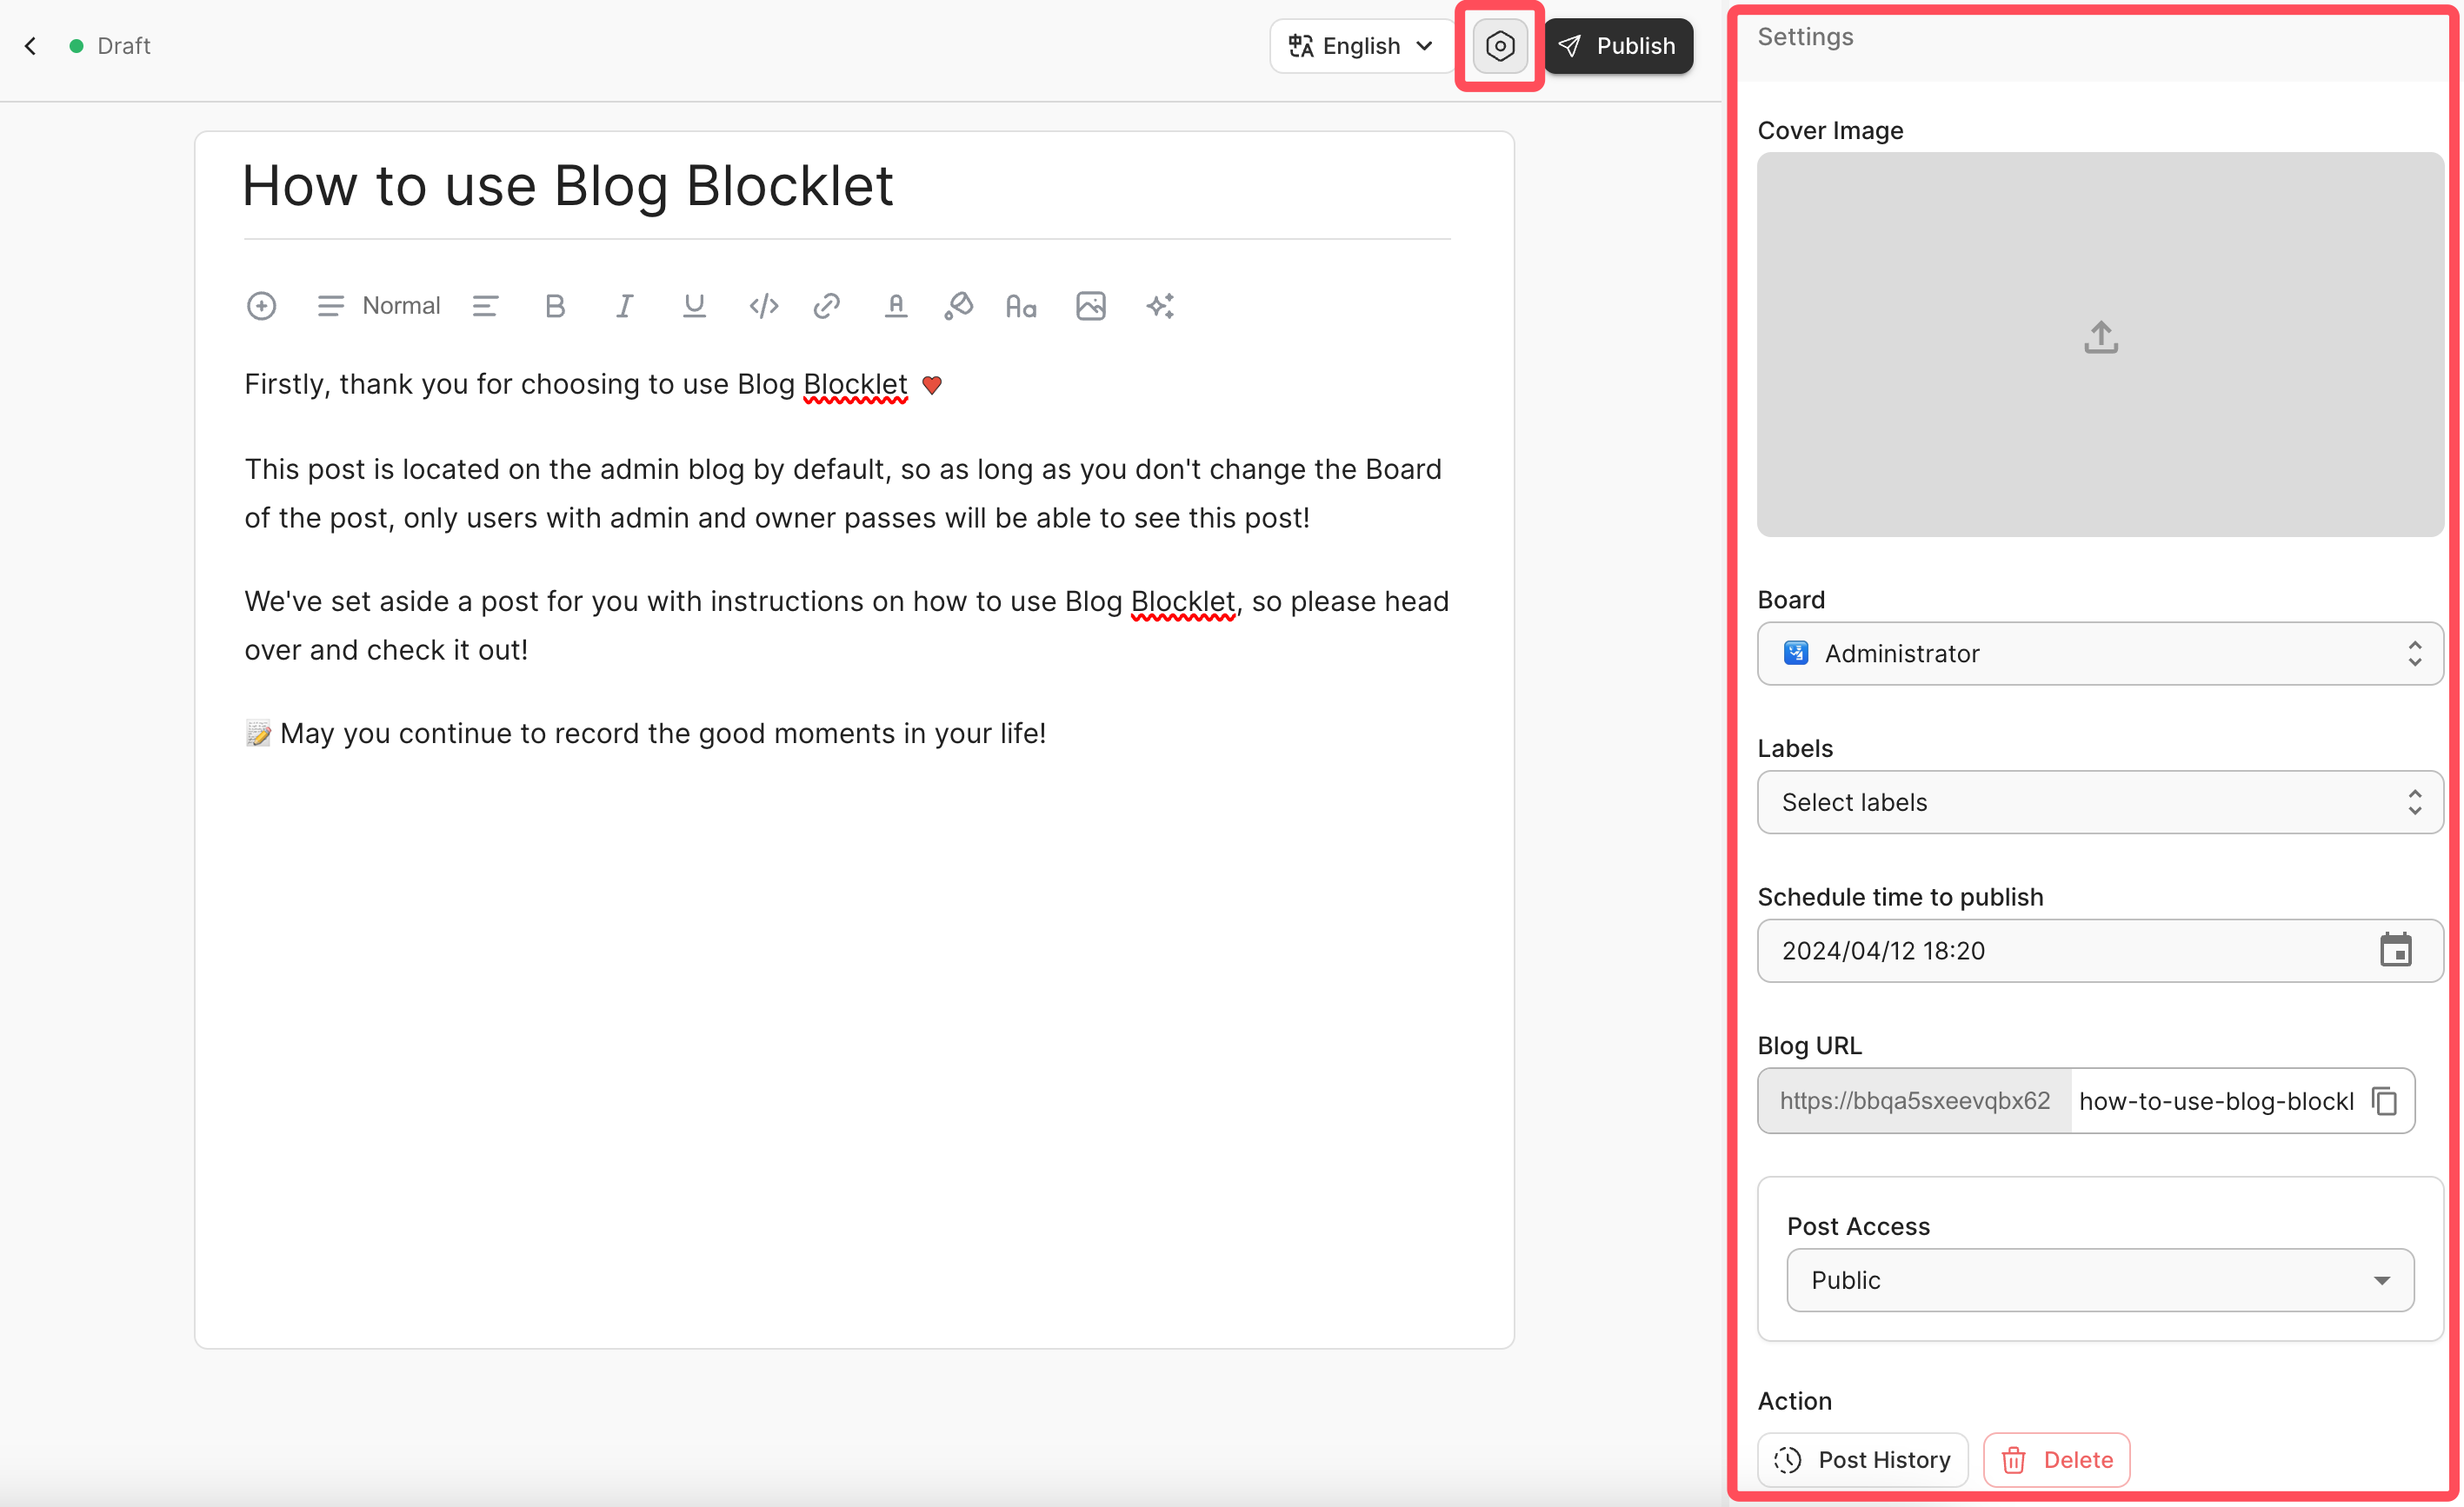Viewport: 2464px width, 1507px height.
Task: Change the font size with Aa icon
Action: tap(1021, 306)
